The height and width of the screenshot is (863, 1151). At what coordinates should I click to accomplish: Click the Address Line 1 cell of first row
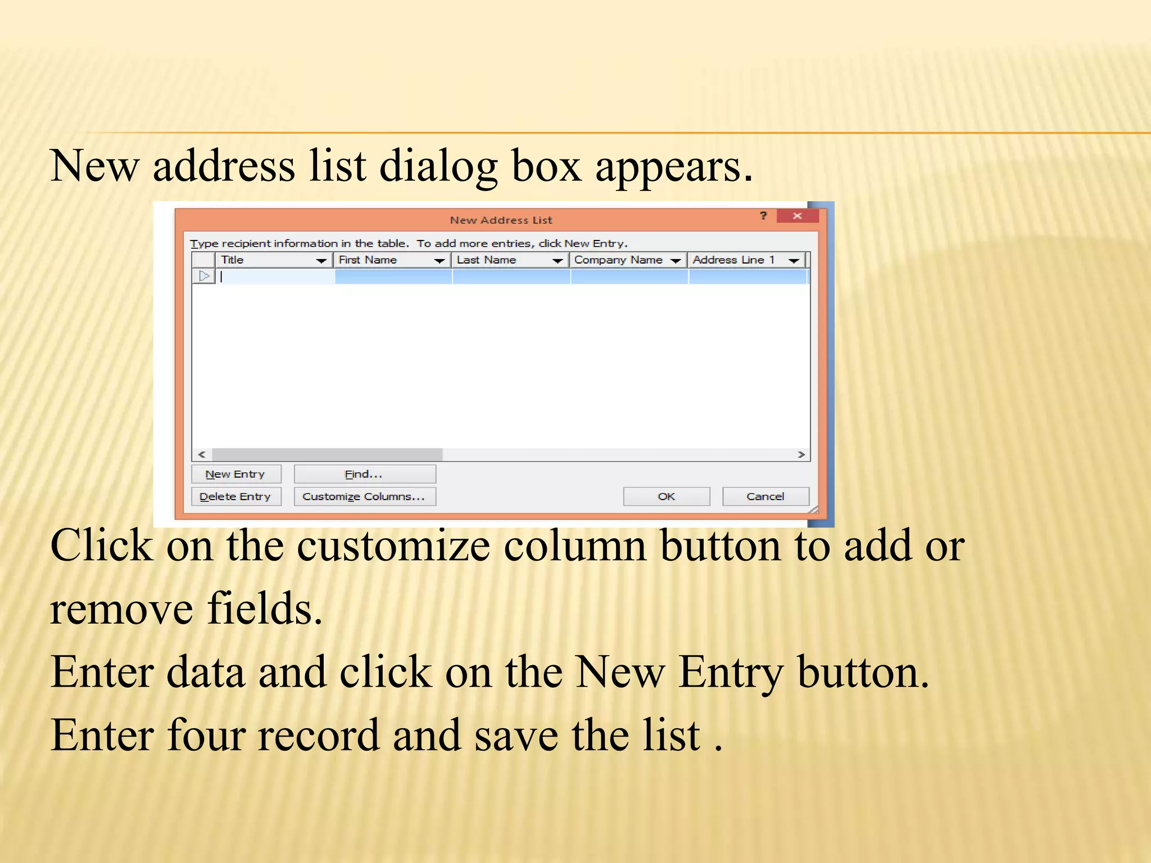(x=748, y=276)
